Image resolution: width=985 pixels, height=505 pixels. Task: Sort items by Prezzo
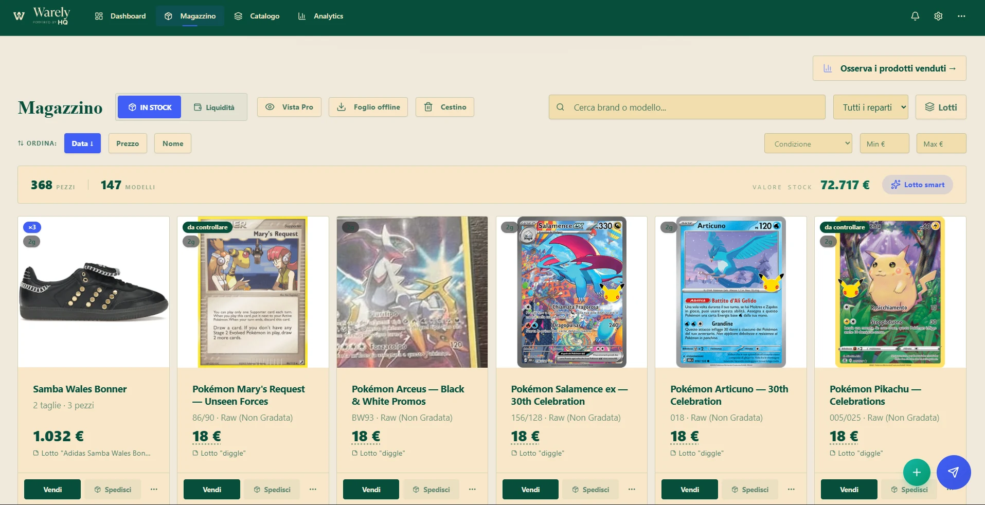(128, 143)
